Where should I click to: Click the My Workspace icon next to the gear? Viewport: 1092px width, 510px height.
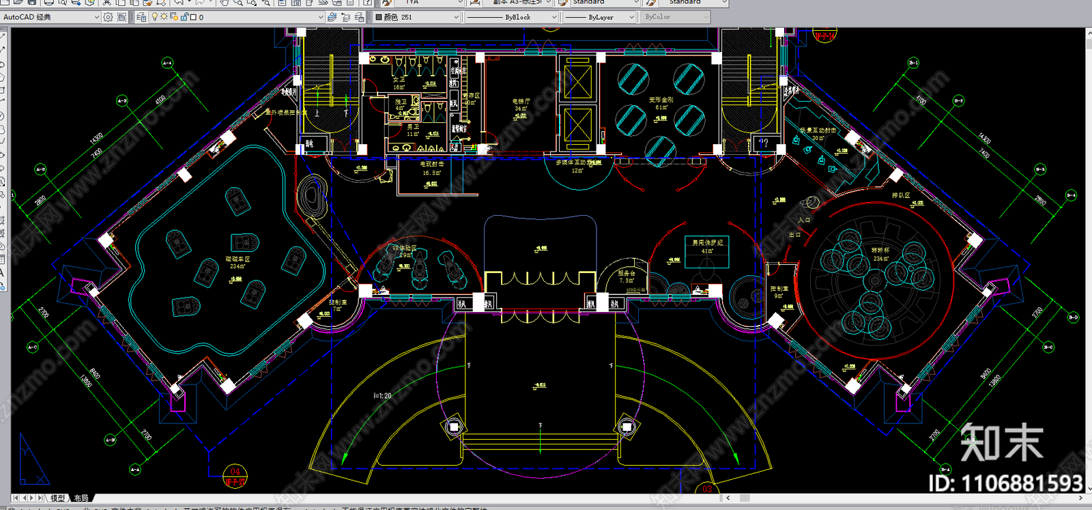(121, 17)
